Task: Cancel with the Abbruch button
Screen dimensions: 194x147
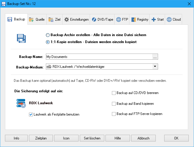Action: click(143, 138)
